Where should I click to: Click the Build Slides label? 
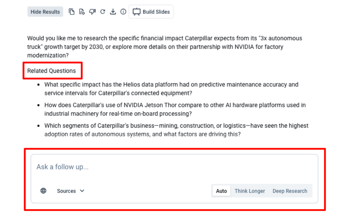tap(156, 12)
